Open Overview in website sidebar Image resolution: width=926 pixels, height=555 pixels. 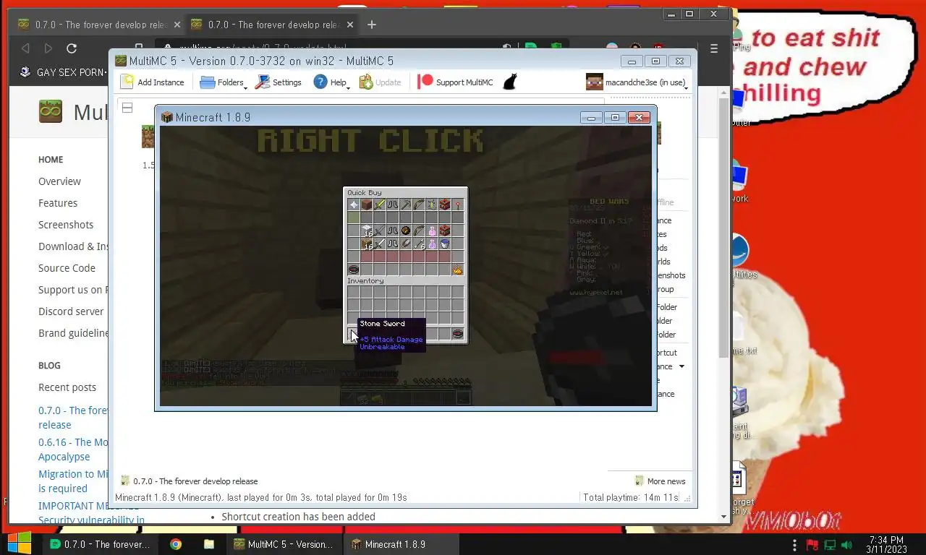[x=59, y=181]
